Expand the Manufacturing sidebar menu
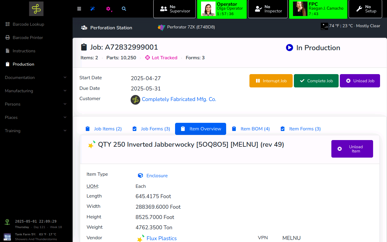The width and height of the screenshot is (387, 242). click(x=36, y=91)
